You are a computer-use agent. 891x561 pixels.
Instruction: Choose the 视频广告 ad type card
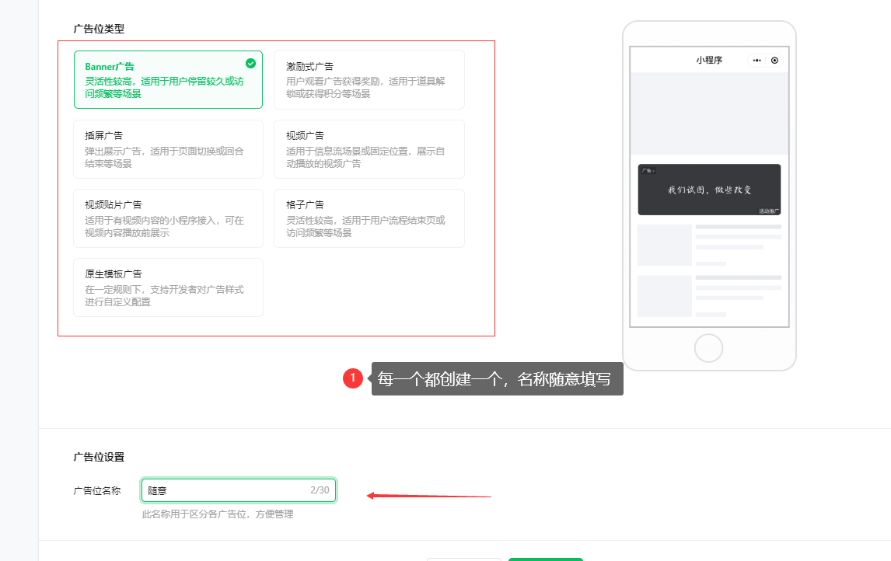[x=369, y=148]
